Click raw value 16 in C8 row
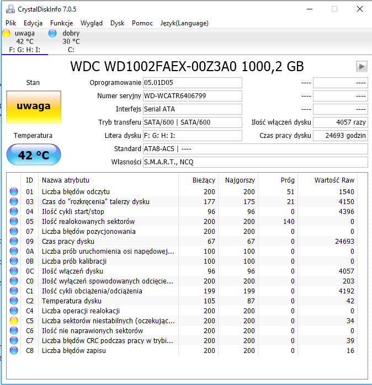Viewport: 372px width, 385px height. (350, 351)
